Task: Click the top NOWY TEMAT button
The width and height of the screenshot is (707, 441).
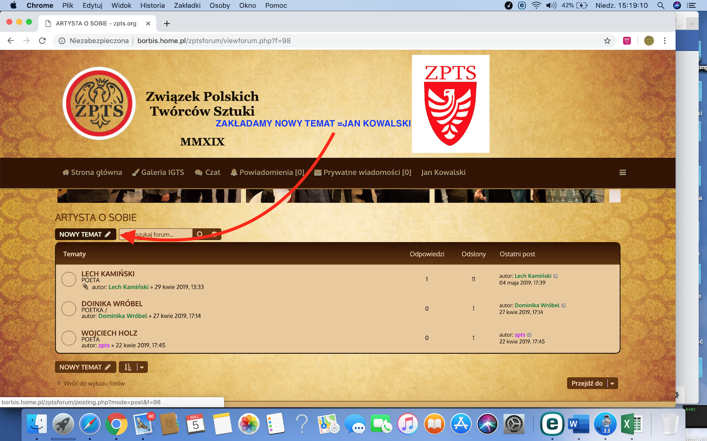Action: point(85,234)
